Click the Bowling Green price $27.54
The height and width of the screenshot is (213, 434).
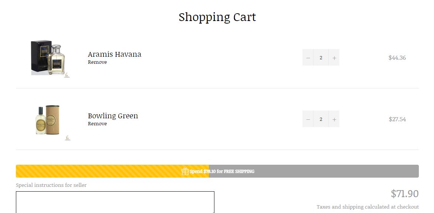coord(397,119)
